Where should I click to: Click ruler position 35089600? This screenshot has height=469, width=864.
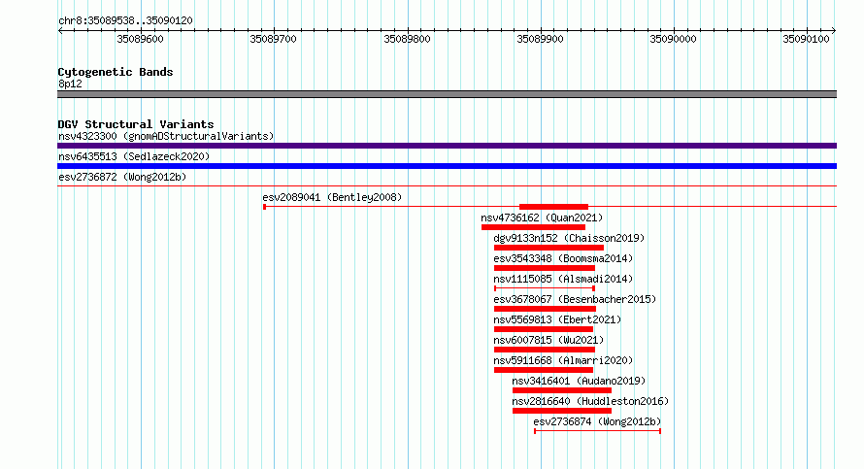[140, 39]
